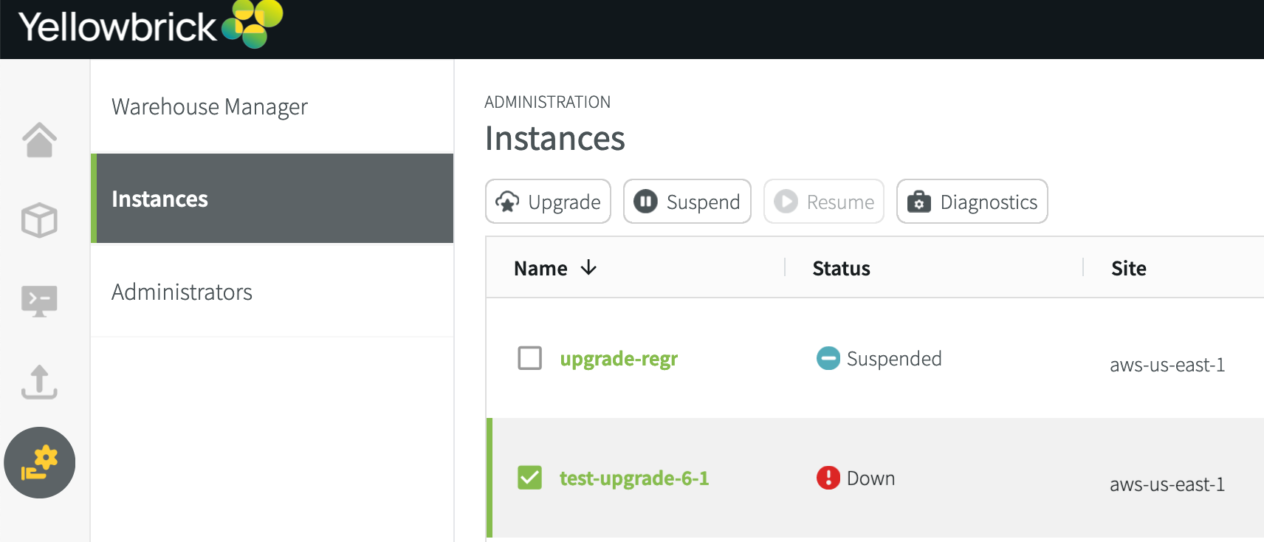Click the Status column header

click(841, 268)
